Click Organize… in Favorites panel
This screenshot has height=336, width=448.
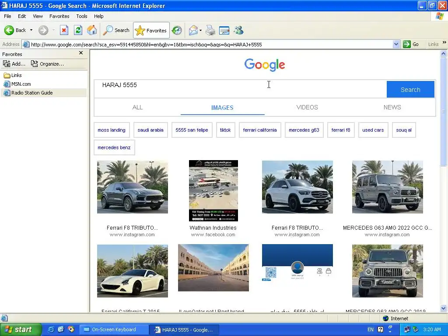(47, 64)
